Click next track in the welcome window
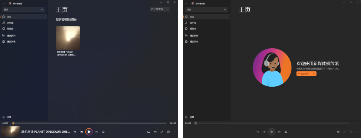 pos(279,132)
